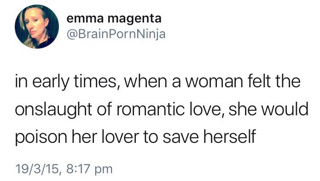
Task: Click the 19/3/15, 8:17 pm timestamp
Action: (64, 169)
